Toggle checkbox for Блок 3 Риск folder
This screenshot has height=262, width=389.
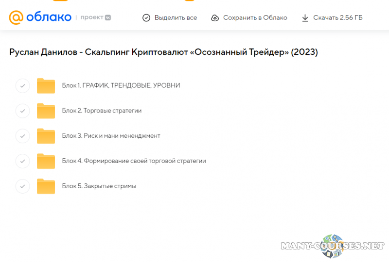coord(22,136)
